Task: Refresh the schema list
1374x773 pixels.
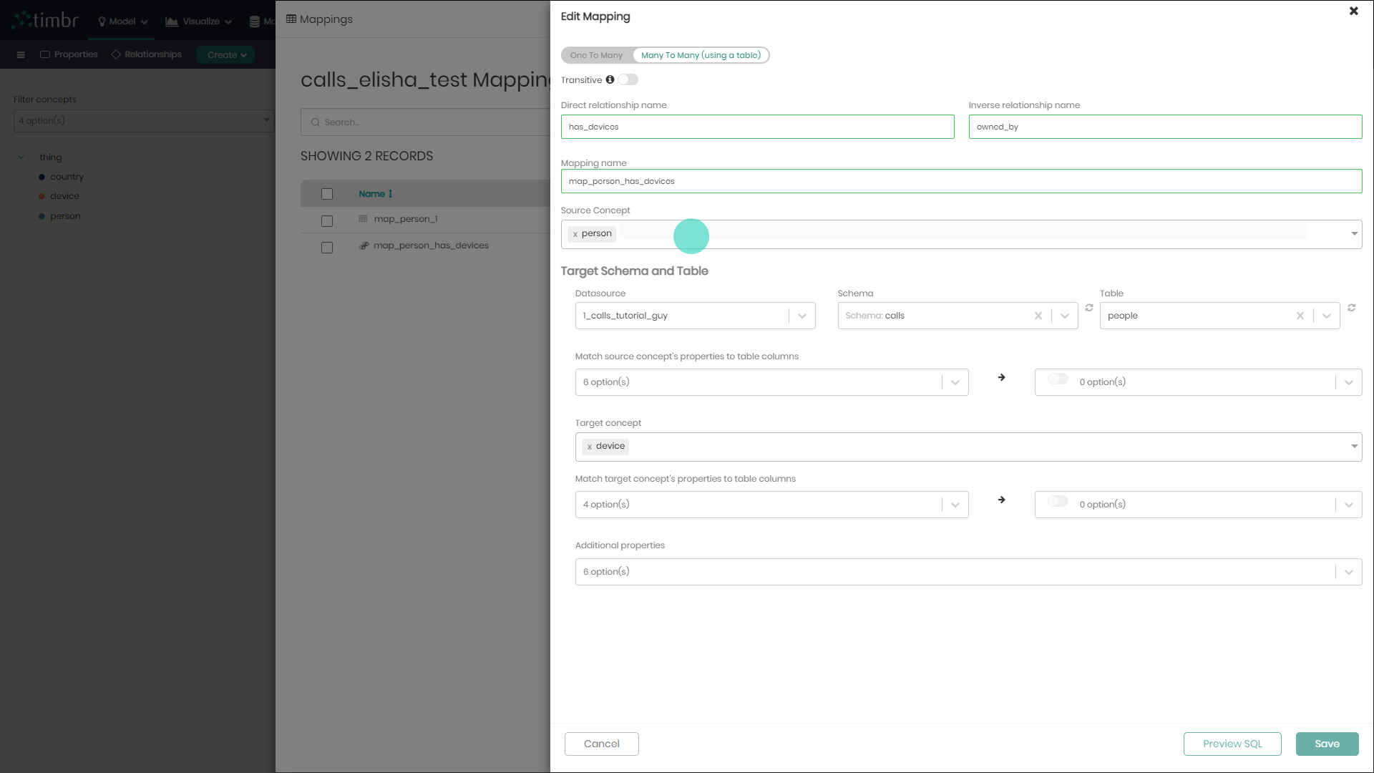Action: 1088,308
